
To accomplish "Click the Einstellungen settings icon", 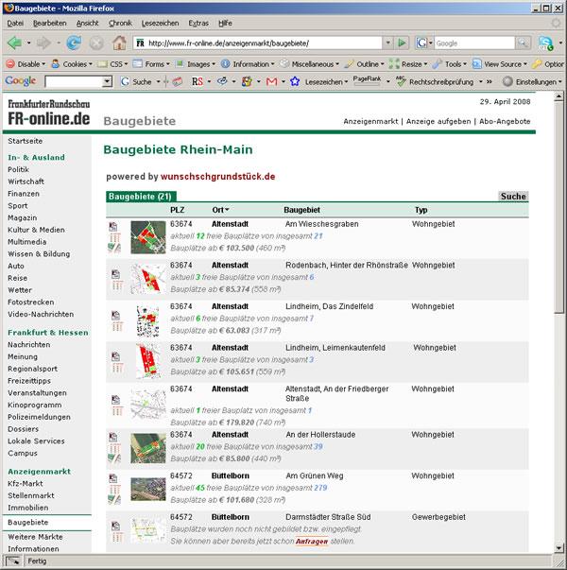I will [x=507, y=82].
